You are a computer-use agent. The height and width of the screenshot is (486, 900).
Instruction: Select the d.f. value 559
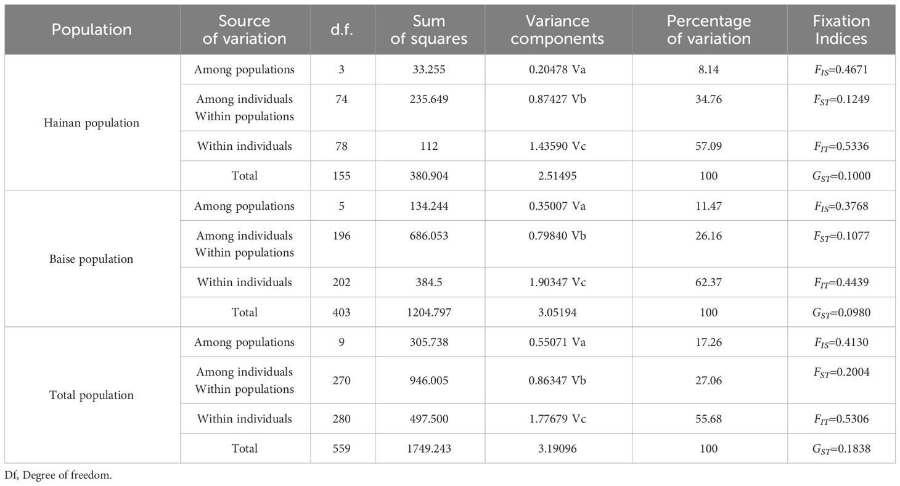point(342,448)
